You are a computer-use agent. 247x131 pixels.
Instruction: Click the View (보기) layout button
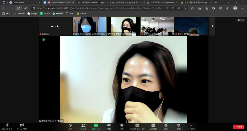[241, 20]
